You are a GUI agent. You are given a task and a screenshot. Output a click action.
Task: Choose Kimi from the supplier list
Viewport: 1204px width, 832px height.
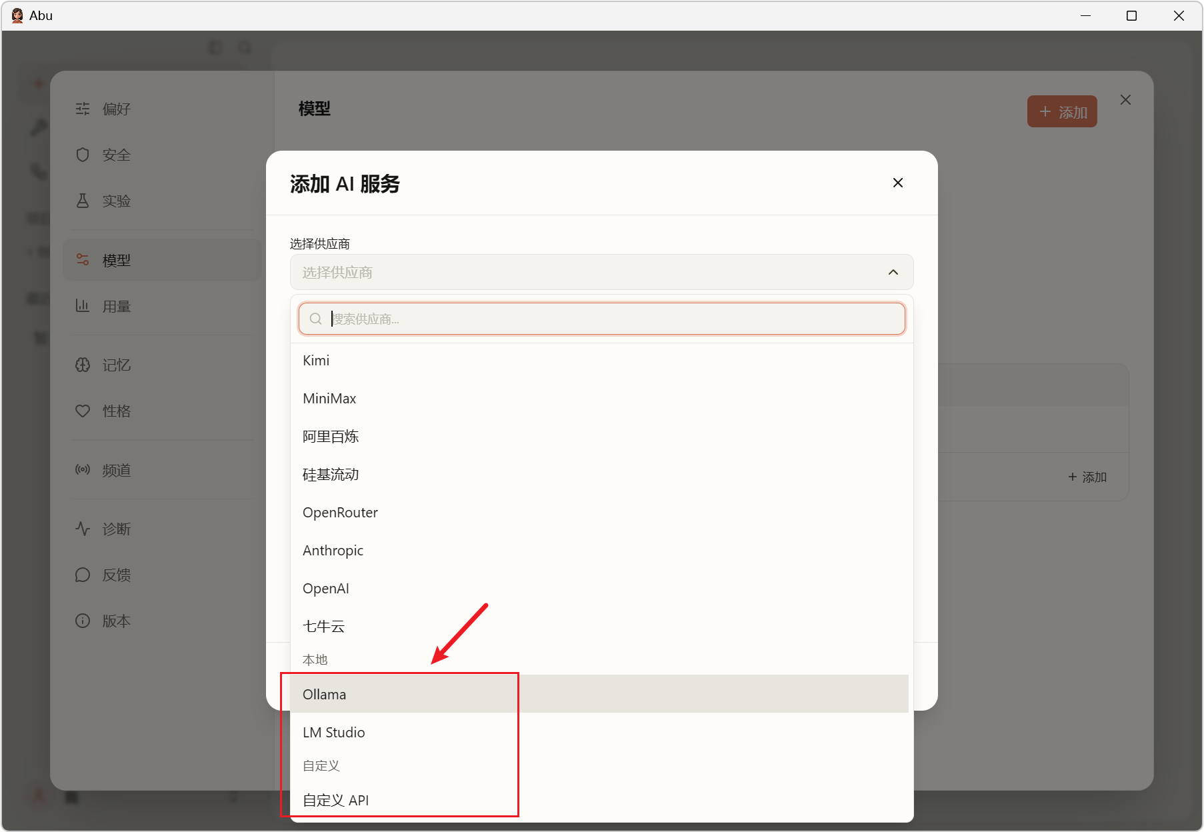[x=599, y=361]
